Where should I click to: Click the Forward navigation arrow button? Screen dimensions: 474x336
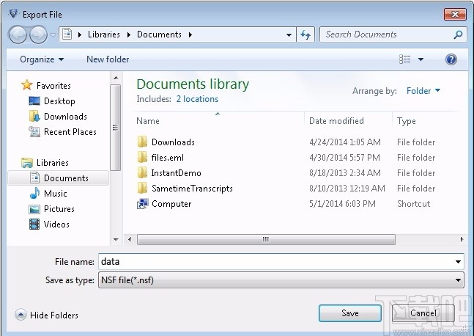[x=38, y=34]
